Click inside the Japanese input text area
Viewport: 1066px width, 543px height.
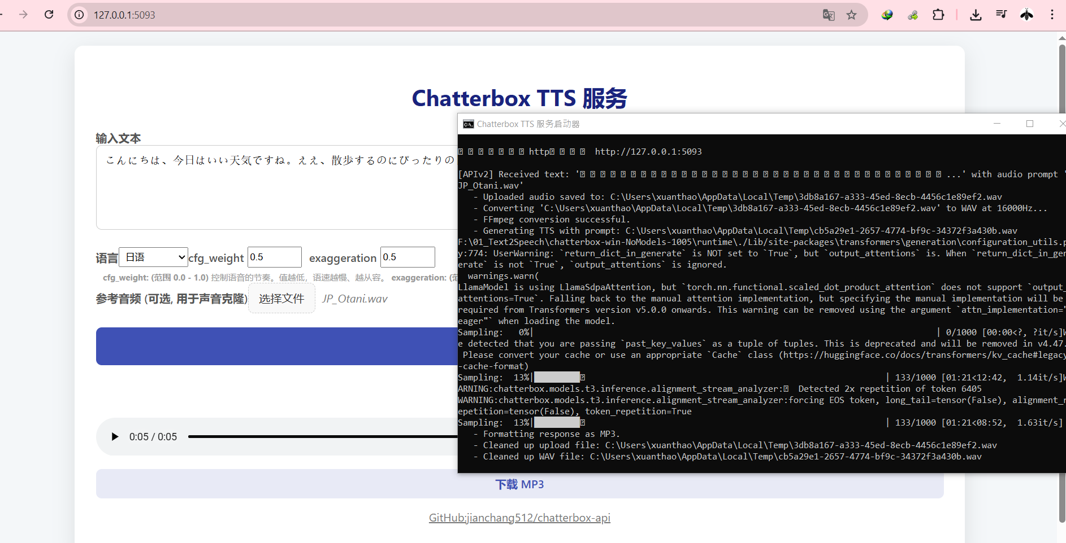[x=276, y=192]
